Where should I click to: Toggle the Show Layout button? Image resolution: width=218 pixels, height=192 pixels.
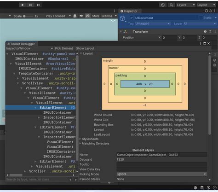coord(85,48)
